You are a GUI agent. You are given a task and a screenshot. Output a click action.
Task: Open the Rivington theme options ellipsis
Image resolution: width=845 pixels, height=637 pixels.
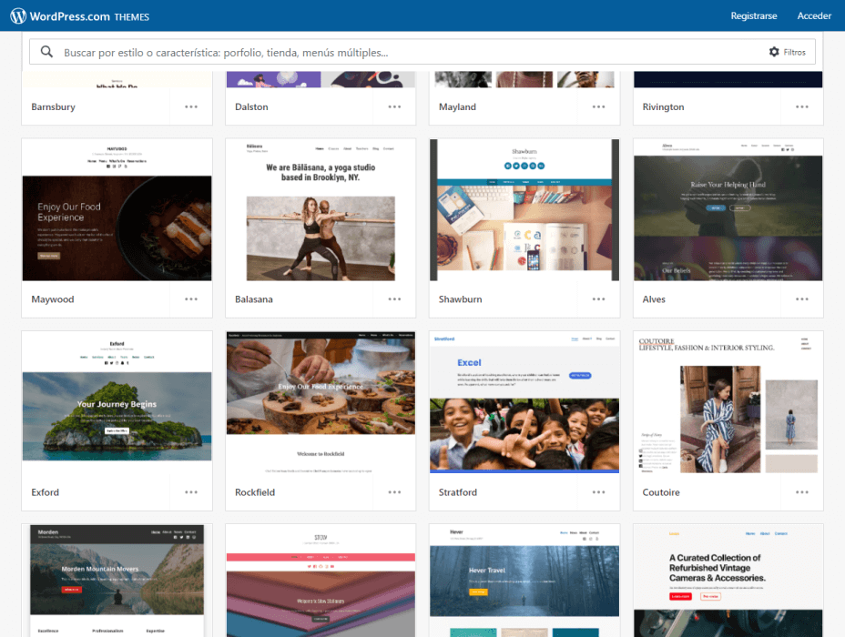point(801,106)
